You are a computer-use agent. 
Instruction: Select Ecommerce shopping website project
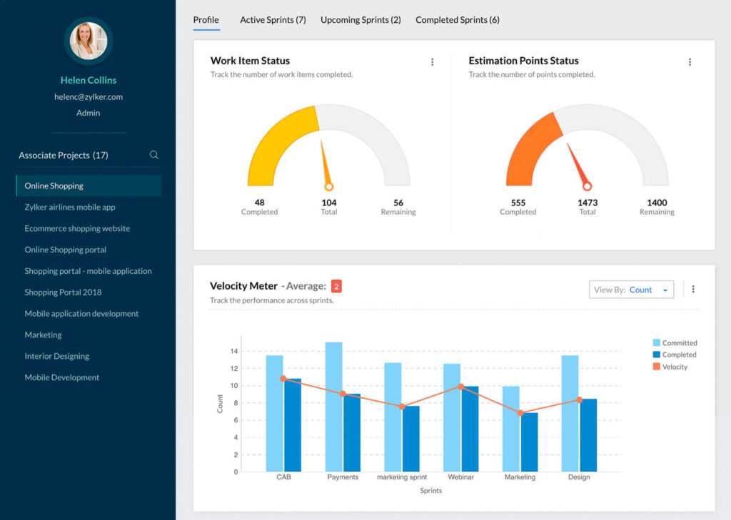click(x=77, y=228)
